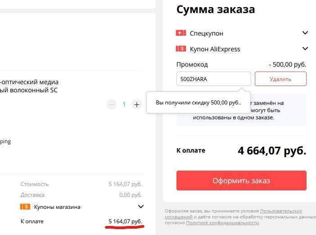Expand the Купоны магазина dropdown arrow

[x=140, y=207]
